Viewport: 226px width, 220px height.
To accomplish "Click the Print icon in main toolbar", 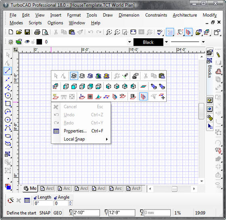I will (x=37, y=32).
